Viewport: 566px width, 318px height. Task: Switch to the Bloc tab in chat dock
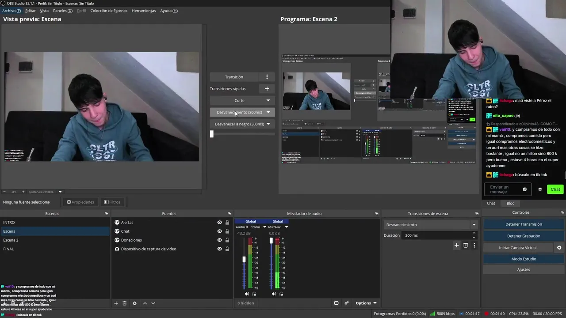[510, 203]
